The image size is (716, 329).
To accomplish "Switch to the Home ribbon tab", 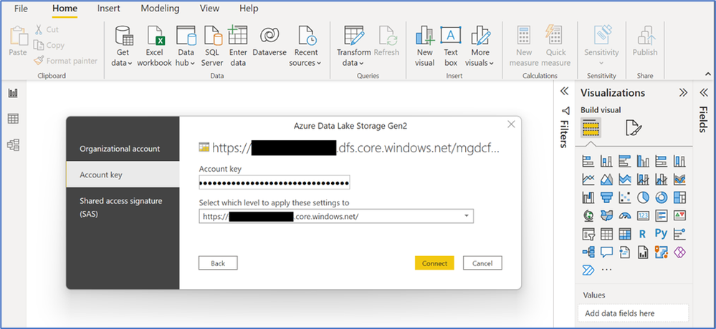I will click(65, 8).
